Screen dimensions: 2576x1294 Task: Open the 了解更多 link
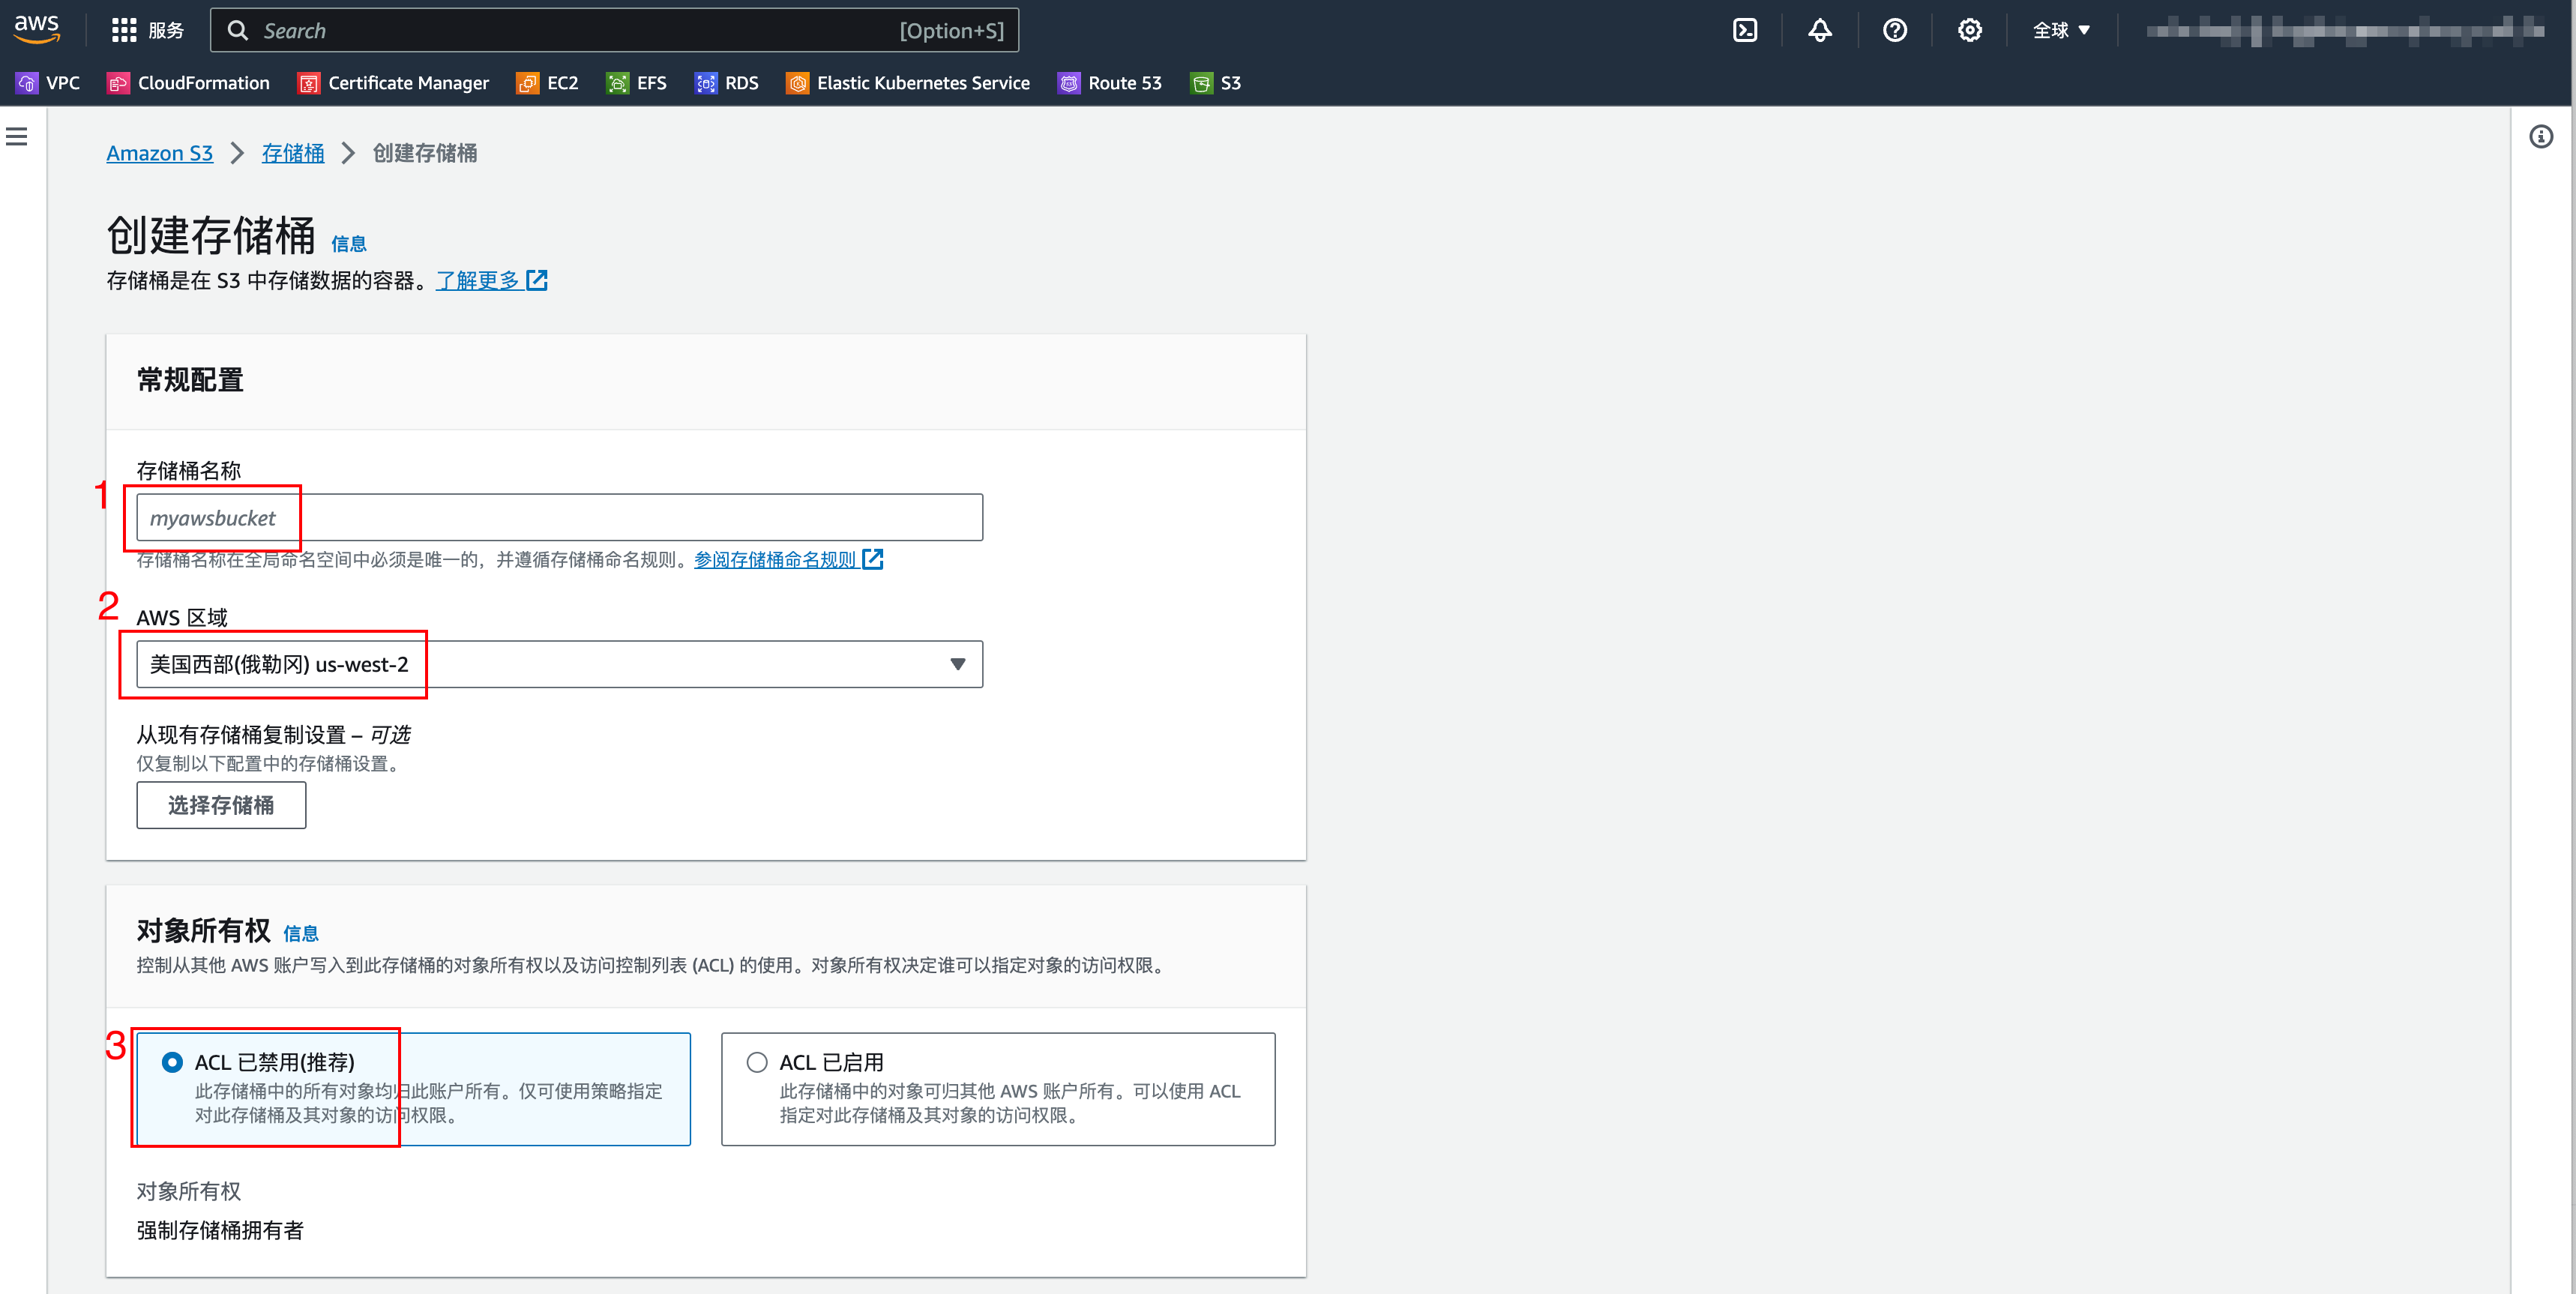click(478, 280)
